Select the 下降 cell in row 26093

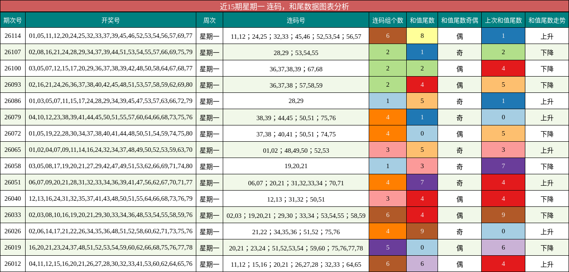(547, 85)
